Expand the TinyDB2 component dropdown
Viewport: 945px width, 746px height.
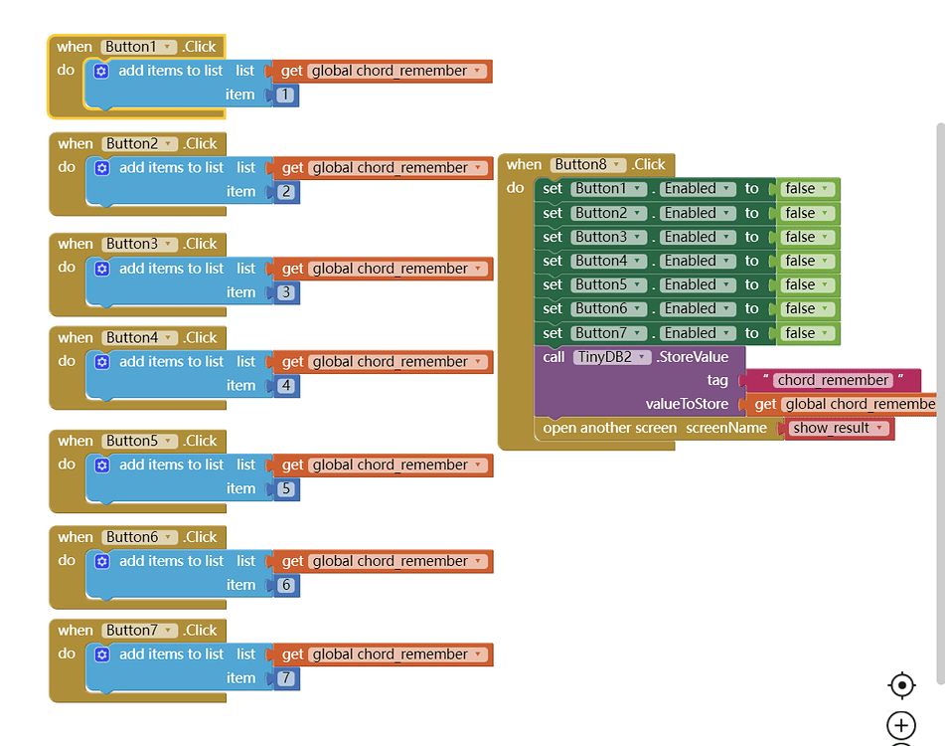[x=612, y=357]
